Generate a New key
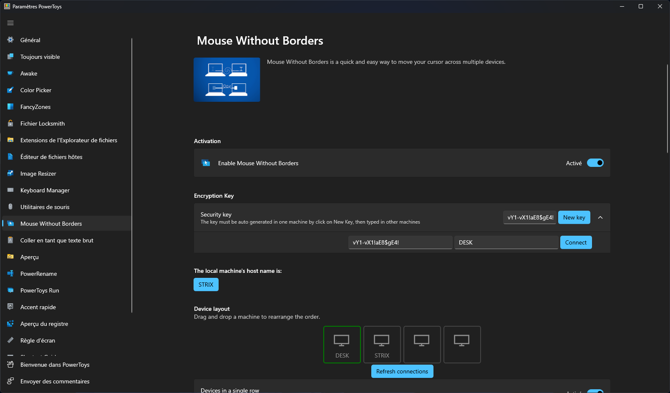Image resolution: width=670 pixels, height=393 pixels. pos(574,217)
